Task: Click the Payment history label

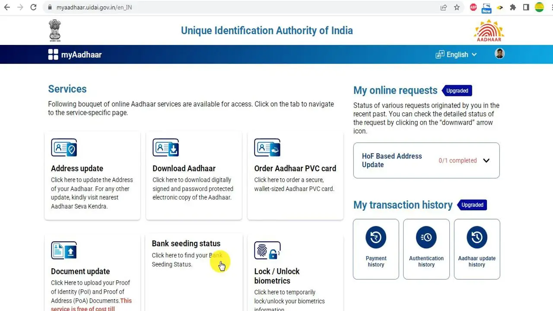Action: click(x=376, y=261)
